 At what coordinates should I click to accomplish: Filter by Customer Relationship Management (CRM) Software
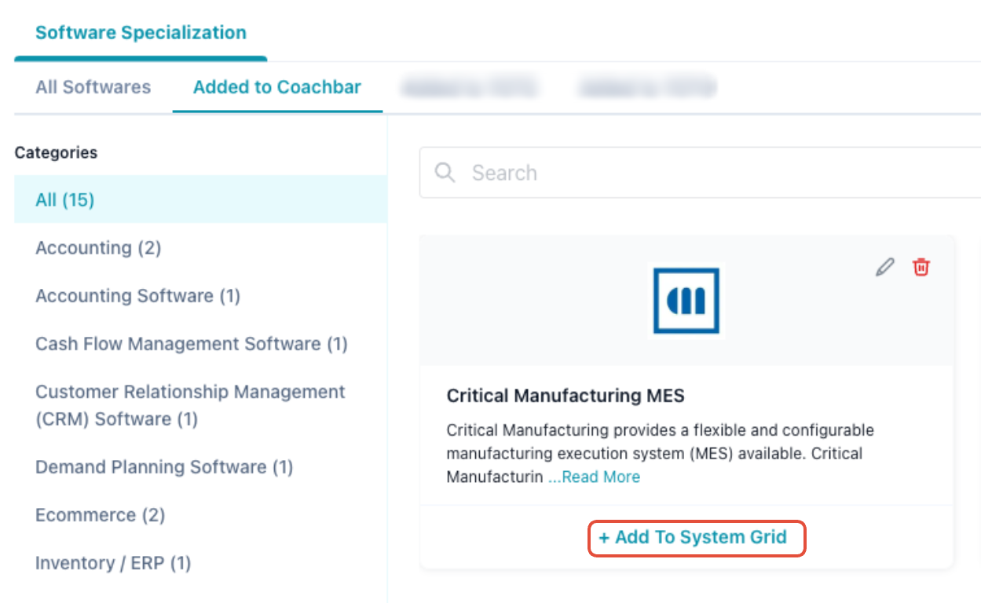coord(190,405)
